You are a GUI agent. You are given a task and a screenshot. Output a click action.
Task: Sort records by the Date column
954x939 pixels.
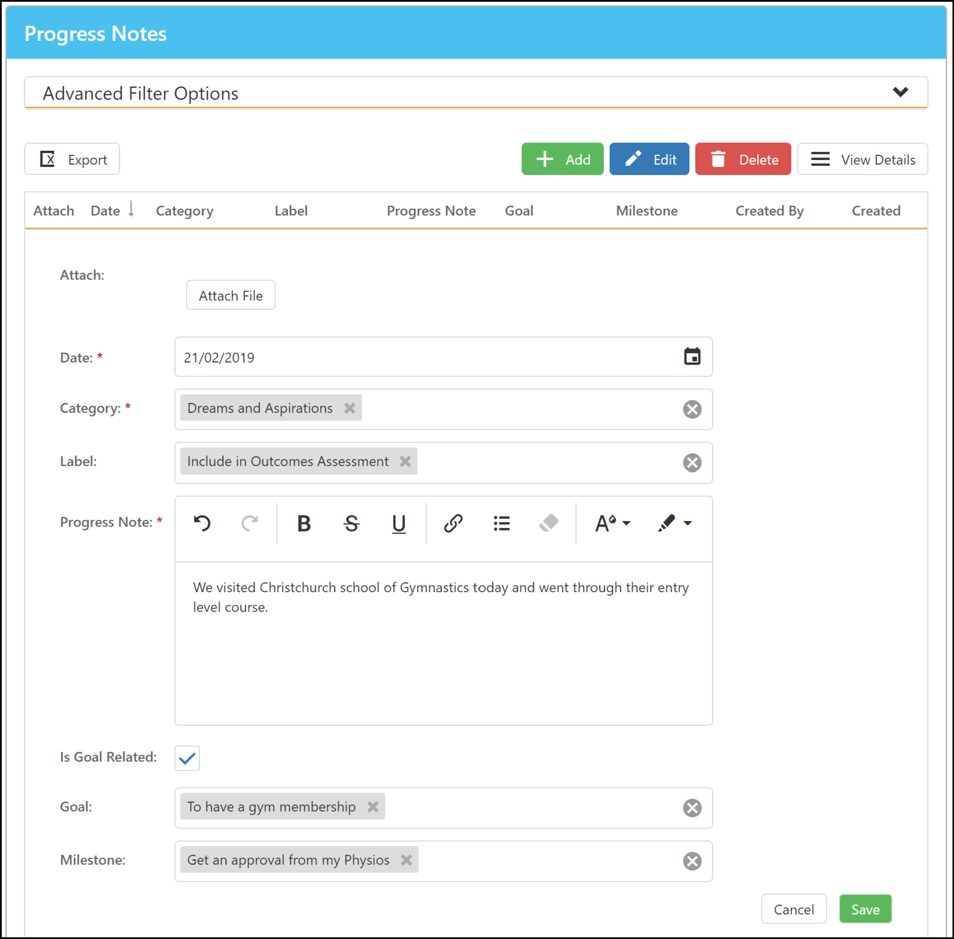click(x=105, y=210)
